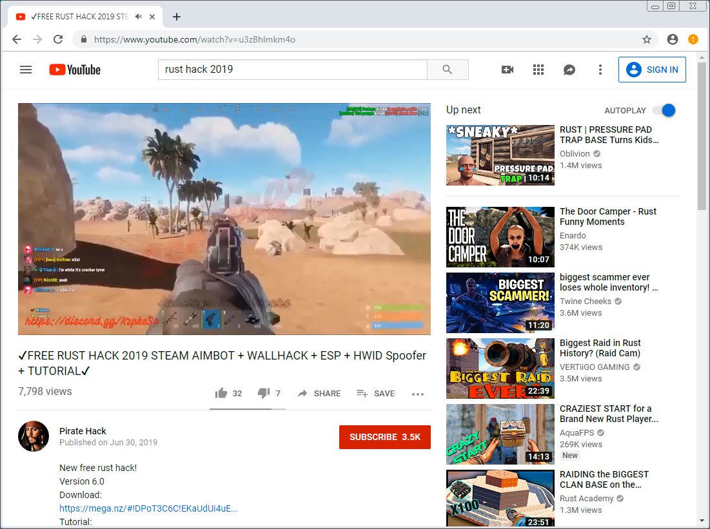The image size is (710, 529).
Task: Click the address bar URL
Action: pos(195,39)
